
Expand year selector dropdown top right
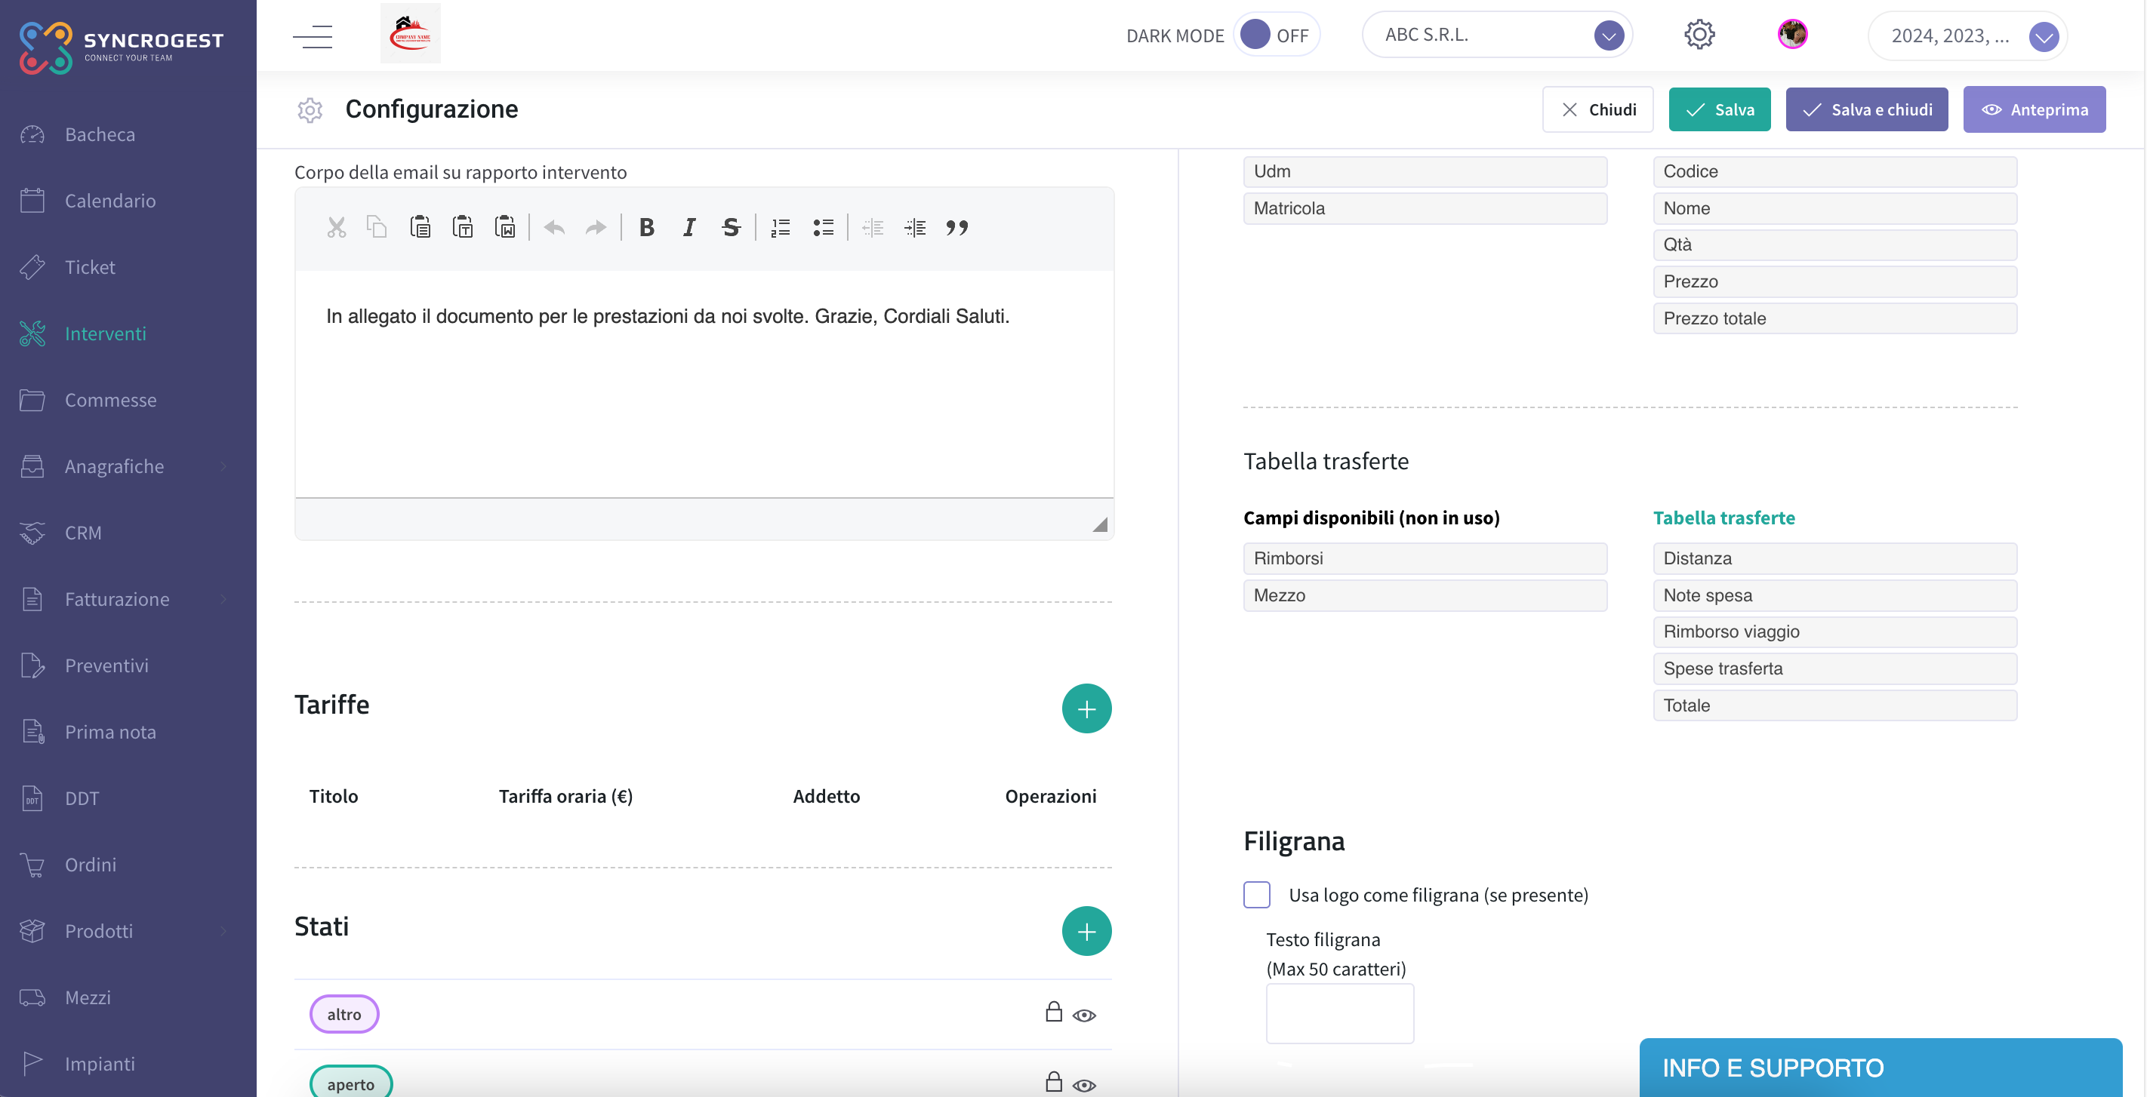coord(2044,35)
